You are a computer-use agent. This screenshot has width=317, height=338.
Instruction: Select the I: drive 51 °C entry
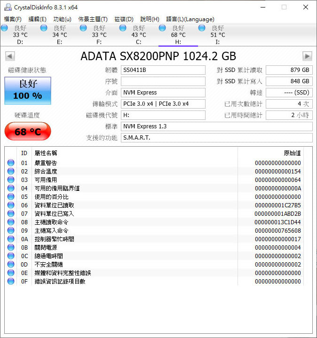(x=218, y=35)
